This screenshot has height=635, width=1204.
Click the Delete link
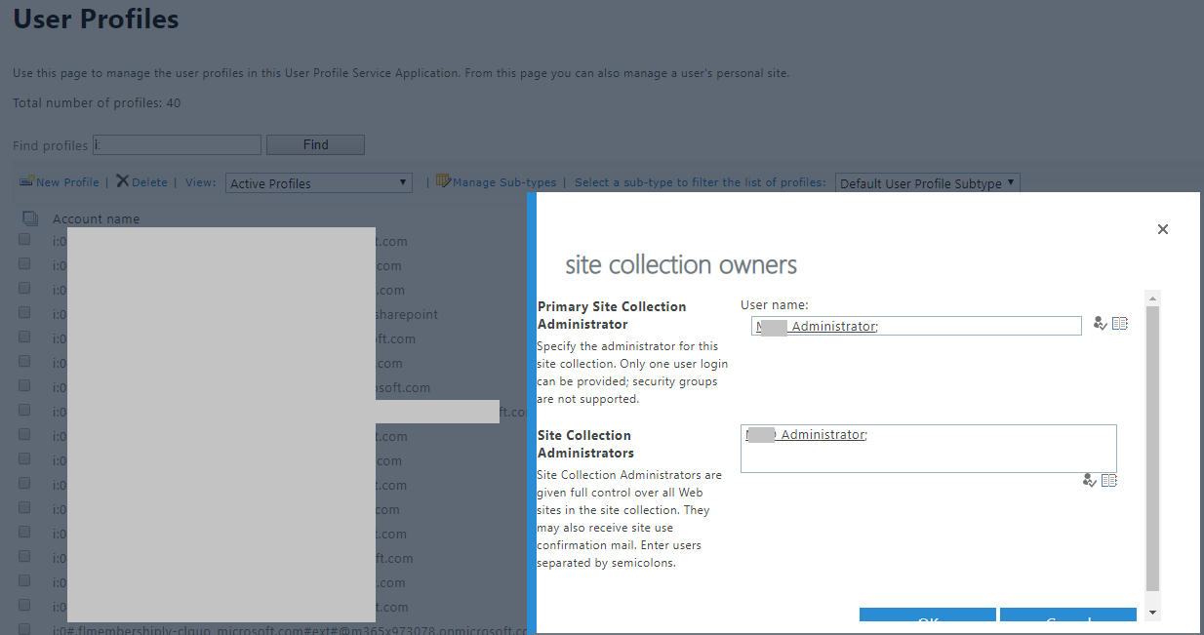pos(149,182)
